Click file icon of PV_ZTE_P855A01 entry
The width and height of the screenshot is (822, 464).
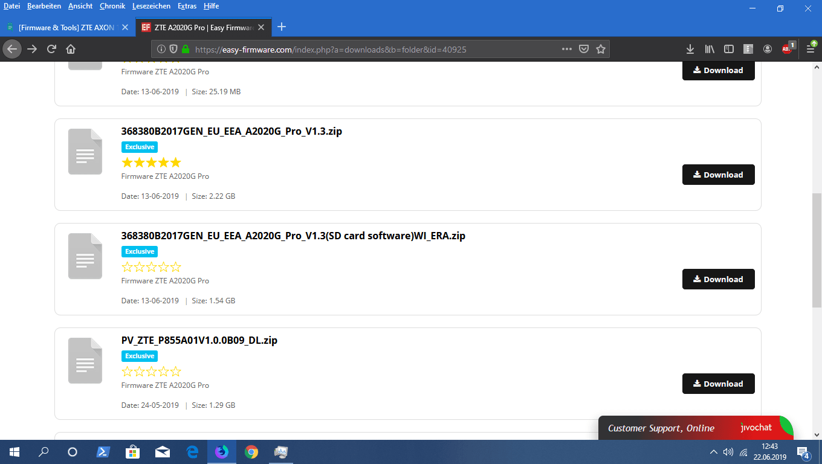coord(85,361)
